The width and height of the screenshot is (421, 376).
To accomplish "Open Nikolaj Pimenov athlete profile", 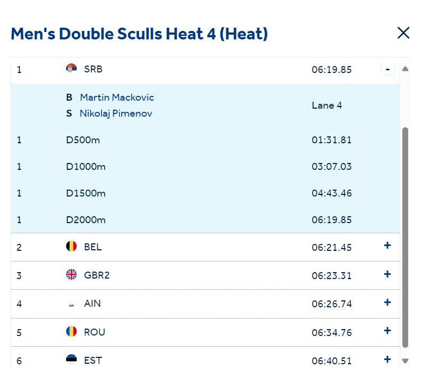I will pos(116,113).
